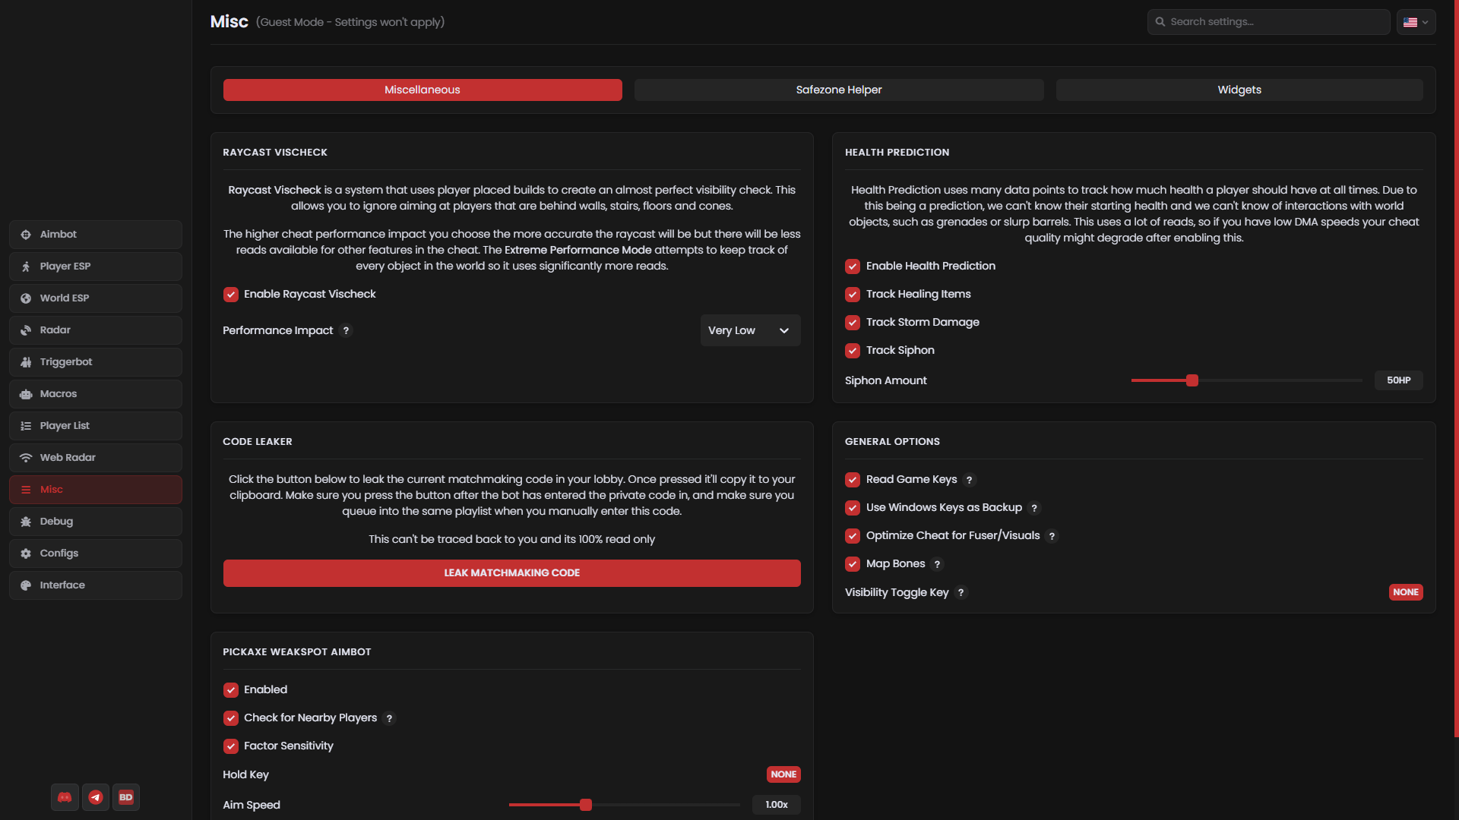Uncheck Track Storm Damage
This screenshot has width=1459, height=820.
(x=853, y=323)
